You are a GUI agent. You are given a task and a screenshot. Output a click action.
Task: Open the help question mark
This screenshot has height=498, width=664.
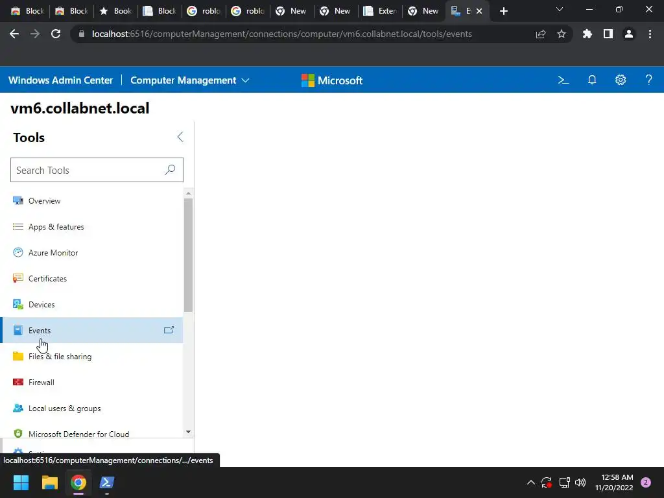click(648, 80)
